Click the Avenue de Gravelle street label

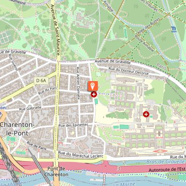(113, 62)
